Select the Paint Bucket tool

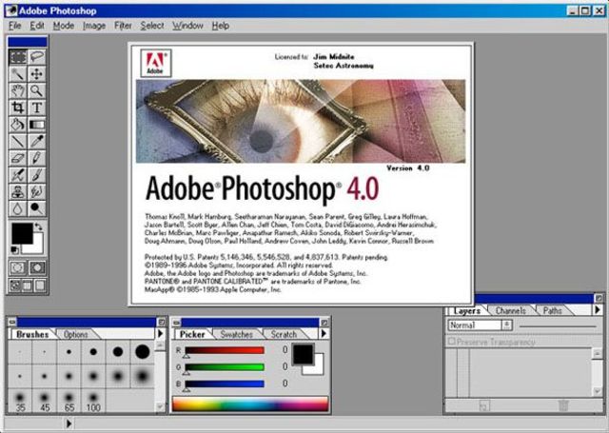click(18, 125)
